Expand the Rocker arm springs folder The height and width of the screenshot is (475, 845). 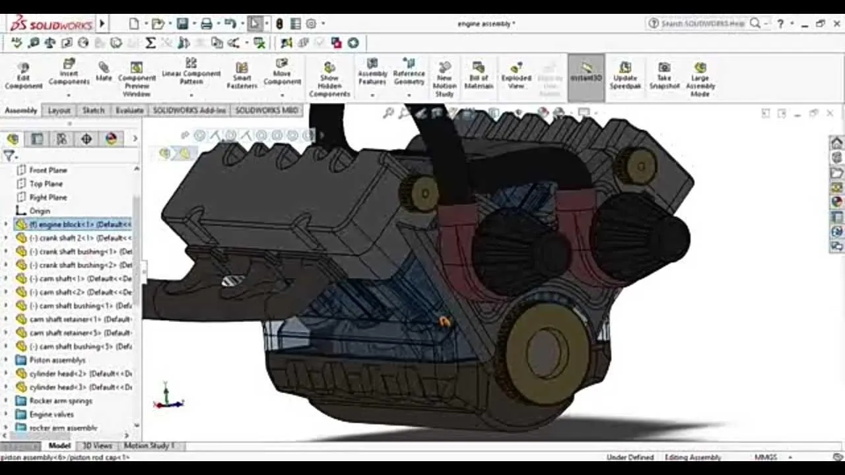pyautogui.click(x=6, y=400)
